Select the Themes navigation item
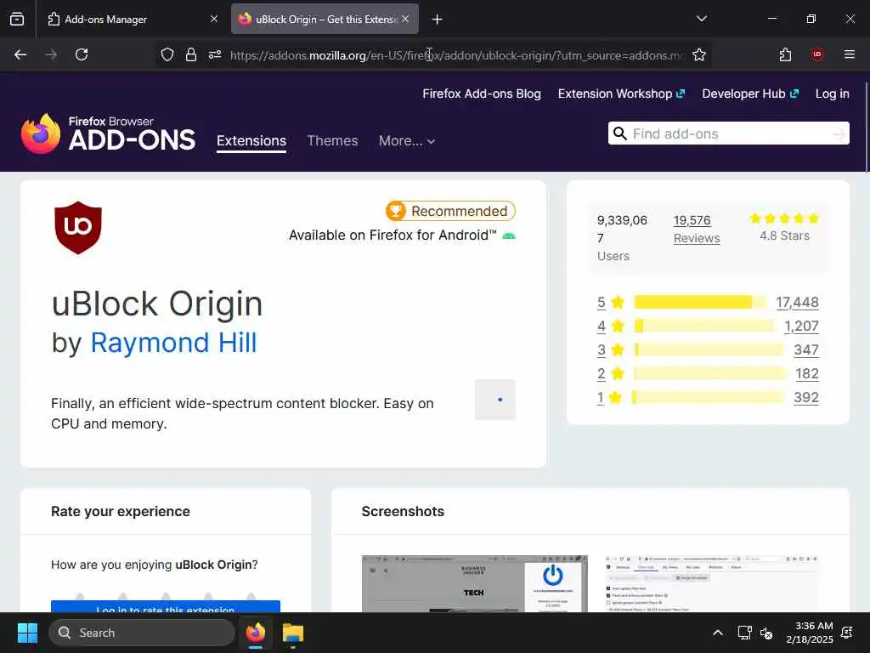Viewport: 870px width, 653px height. [332, 141]
